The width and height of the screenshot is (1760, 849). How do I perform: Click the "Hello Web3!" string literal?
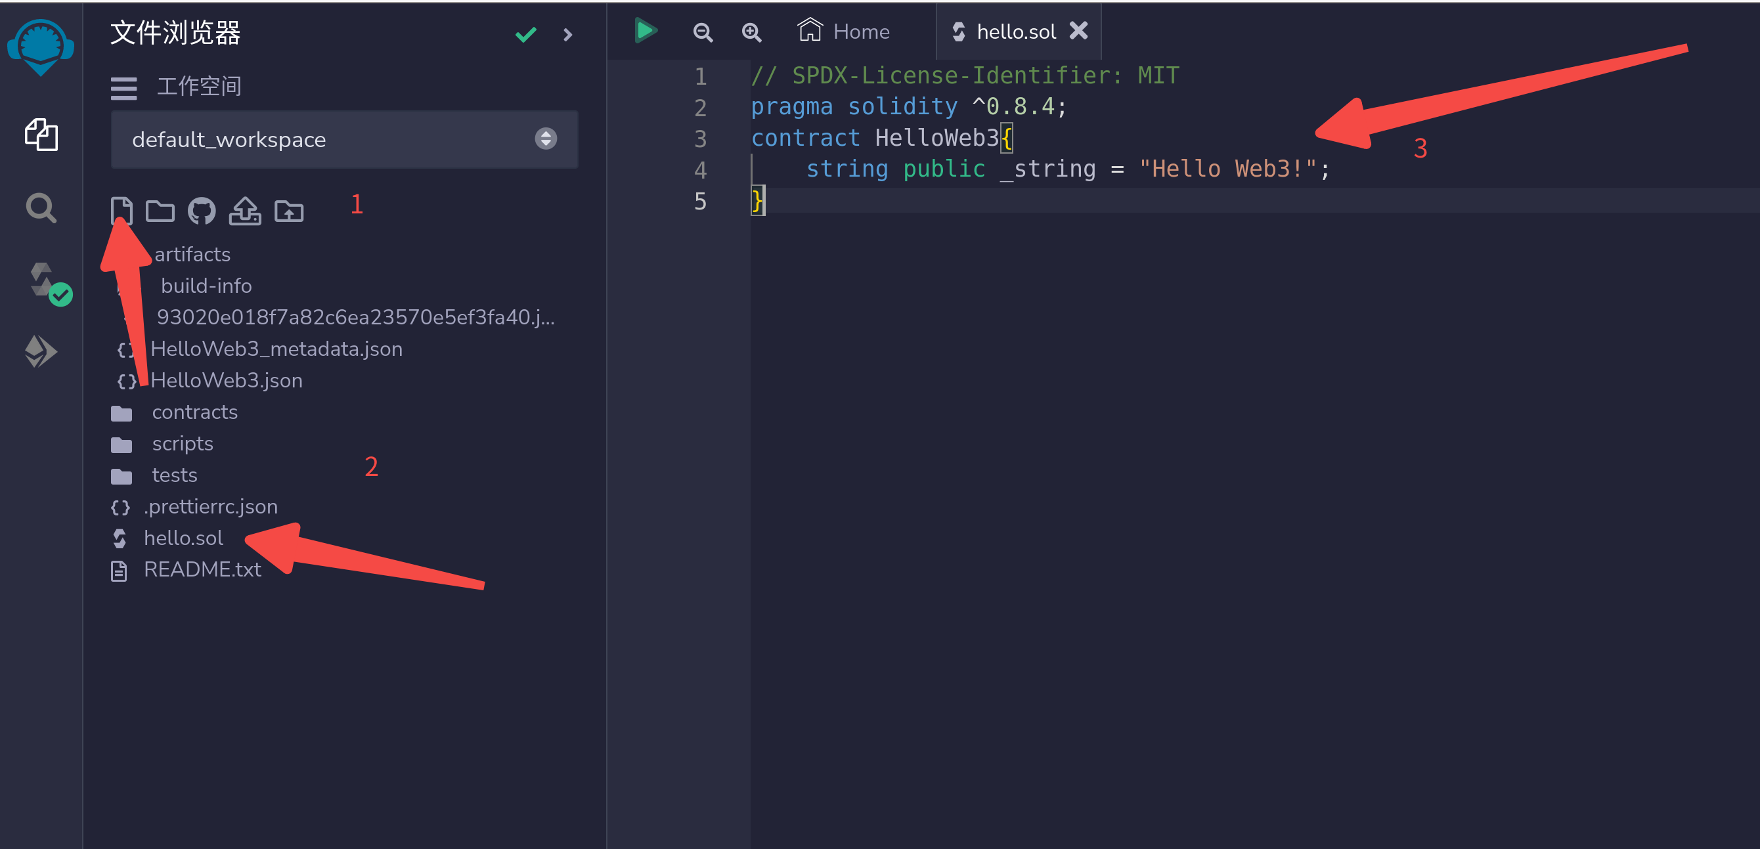click(x=1228, y=169)
